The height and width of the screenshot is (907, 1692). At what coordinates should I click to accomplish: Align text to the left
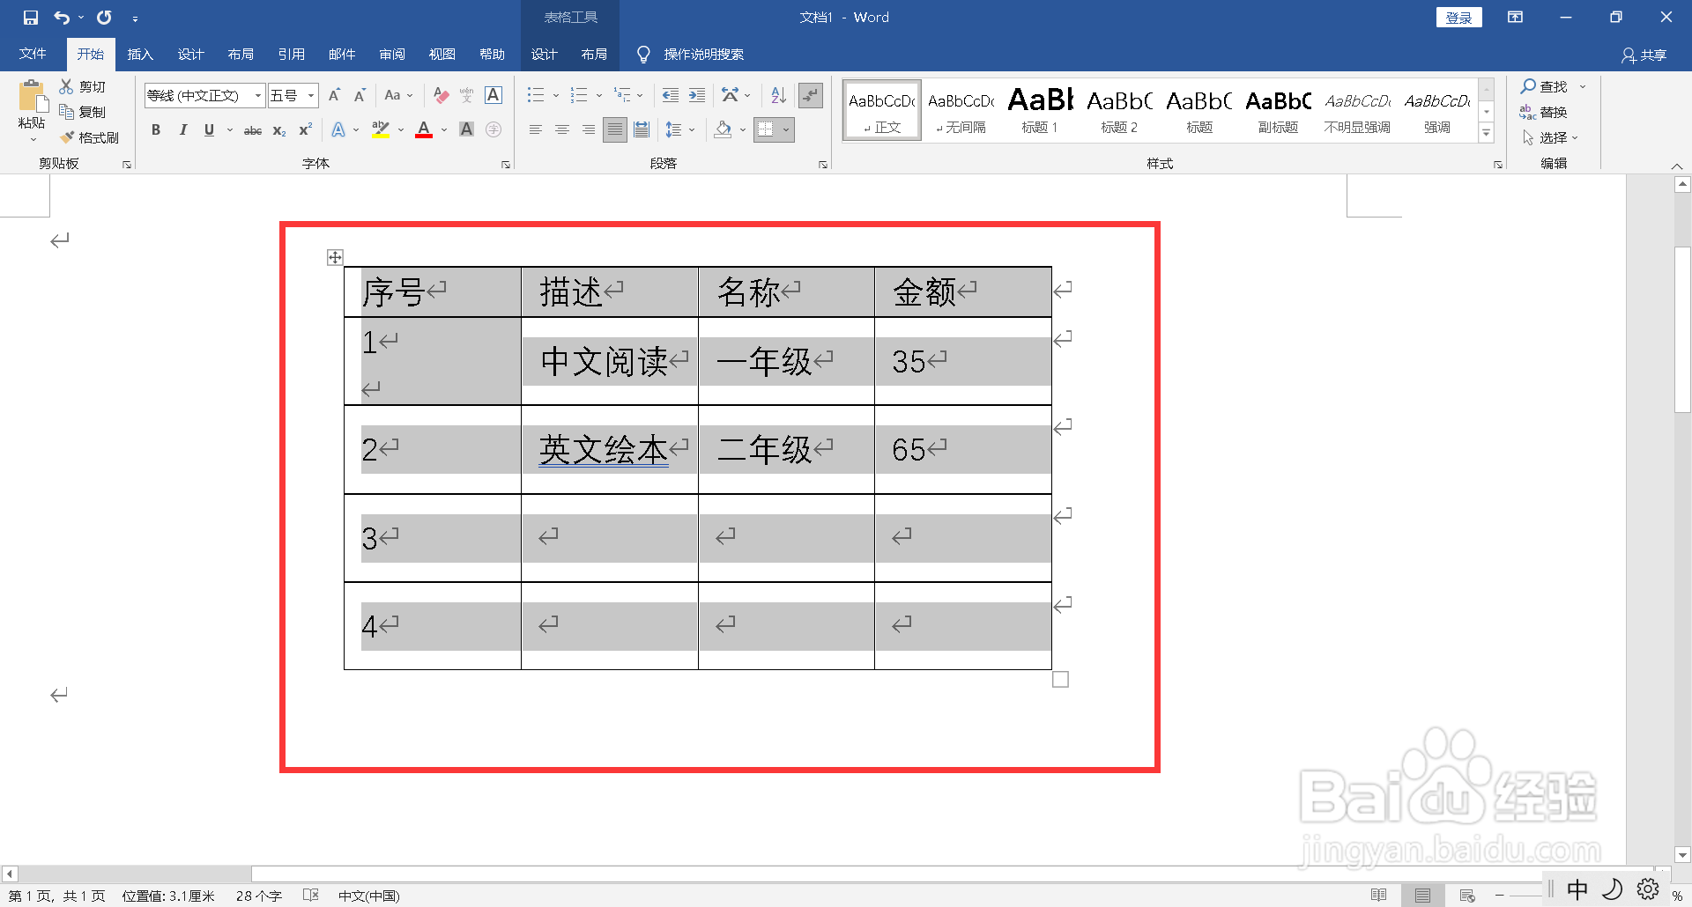pyautogui.click(x=536, y=129)
